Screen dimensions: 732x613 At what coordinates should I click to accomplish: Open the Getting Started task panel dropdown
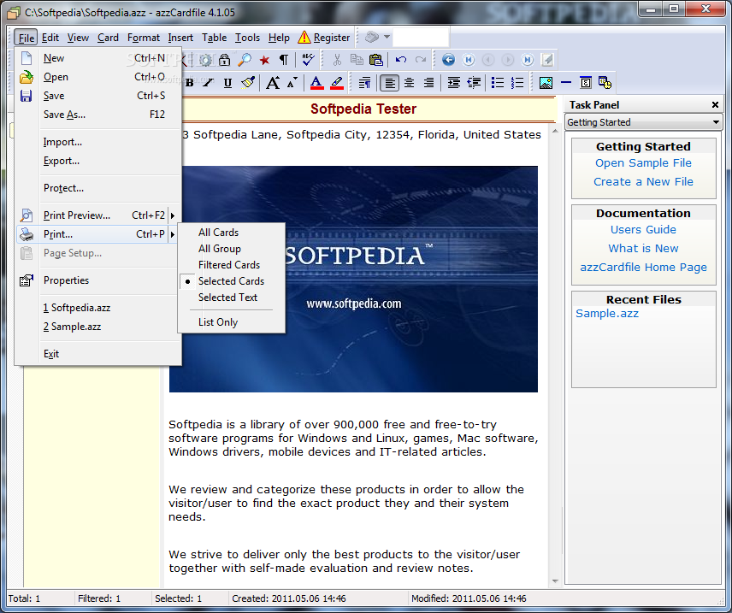(716, 122)
